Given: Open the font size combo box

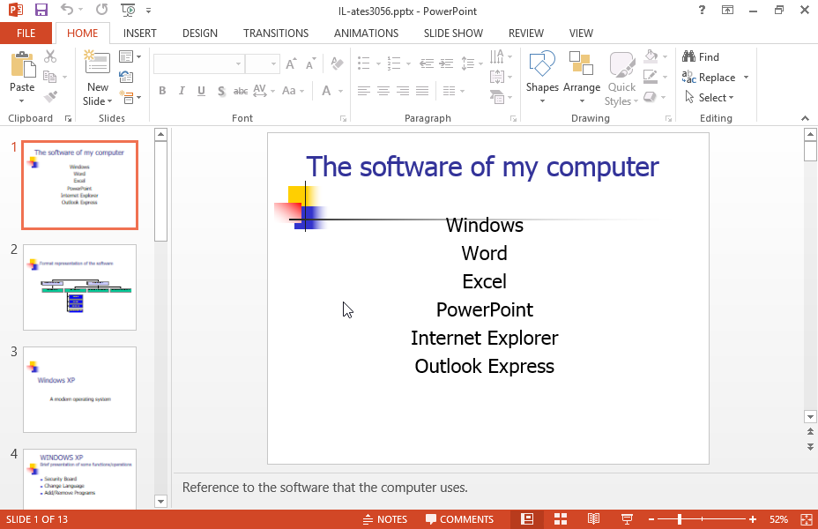Looking at the screenshot, I should 263,63.
